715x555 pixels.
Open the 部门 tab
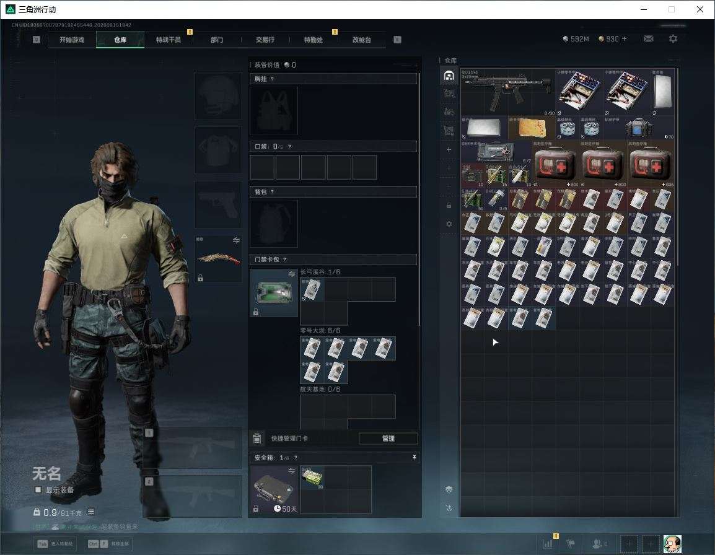click(217, 40)
